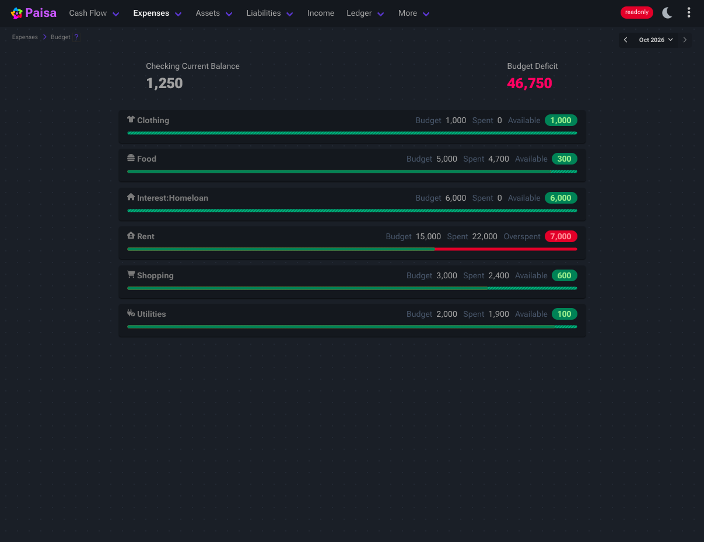This screenshot has width=704, height=542.
Task: Click the Food available 300 badge
Action: 564,159
